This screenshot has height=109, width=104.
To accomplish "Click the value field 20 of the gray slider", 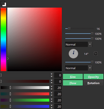I will 58,88.
